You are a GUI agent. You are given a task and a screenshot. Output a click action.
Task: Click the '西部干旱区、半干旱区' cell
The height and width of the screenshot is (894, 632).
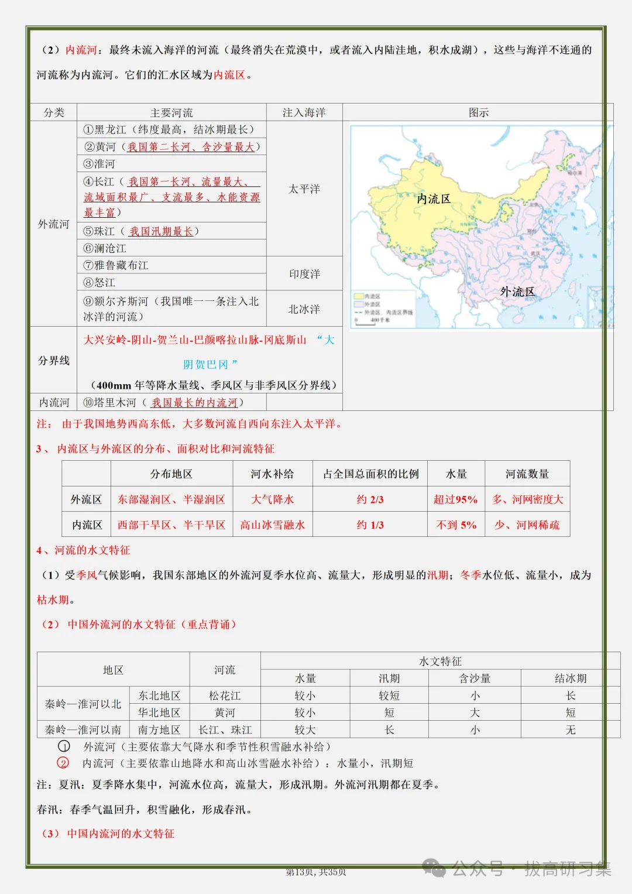(x=171, y=525)
